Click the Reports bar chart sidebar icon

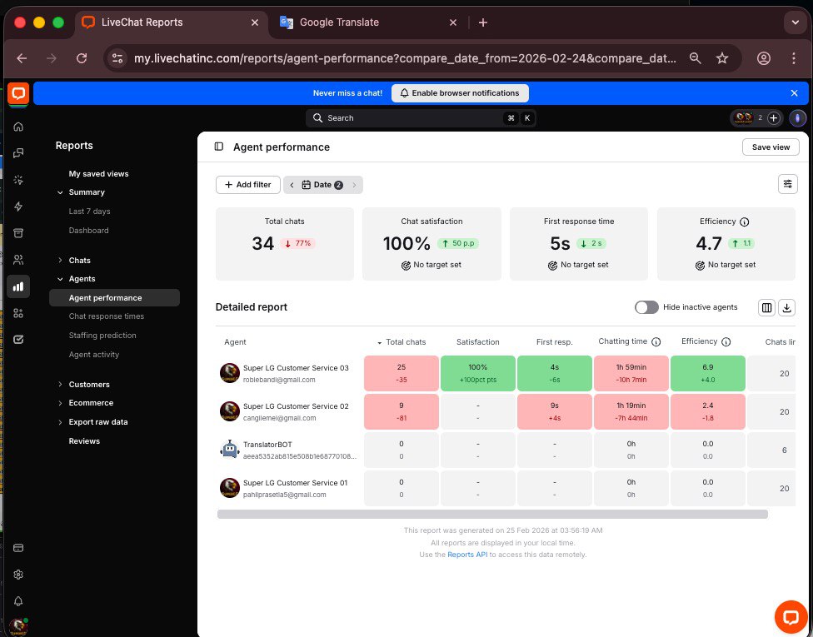[18, 286]
